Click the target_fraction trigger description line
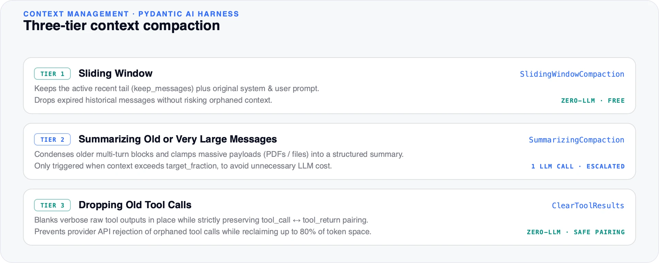Viewport: 659px width, 263px height. point(183,166)
